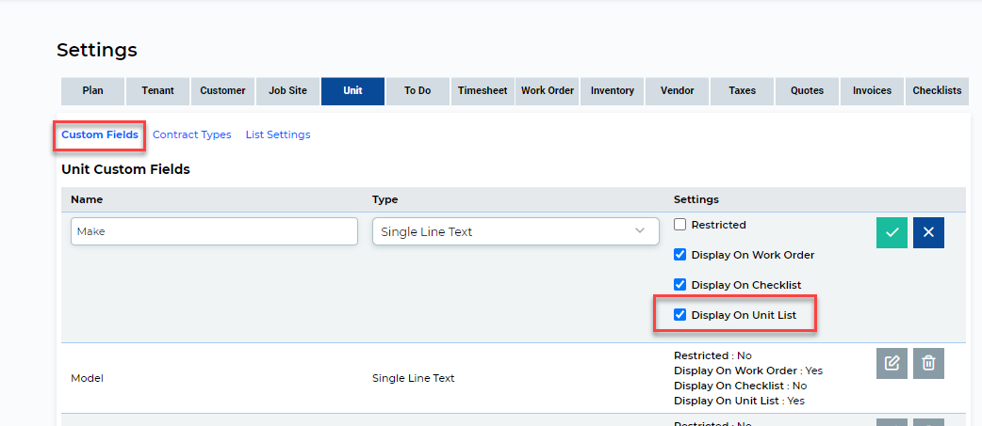Click Model's 'Display On Unit List : Yes' text
982x426 pixels.
click(x=739, y=401)
